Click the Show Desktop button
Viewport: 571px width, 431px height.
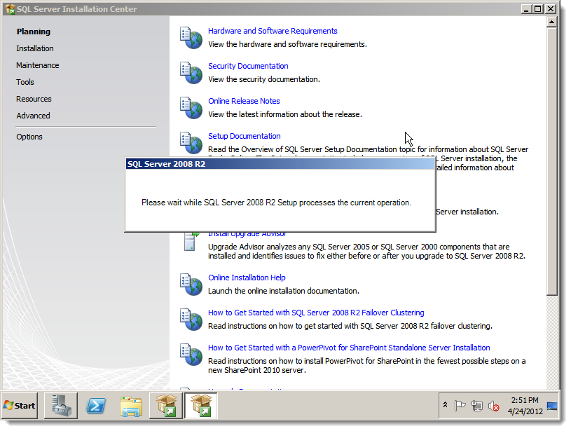pos(552,406)
